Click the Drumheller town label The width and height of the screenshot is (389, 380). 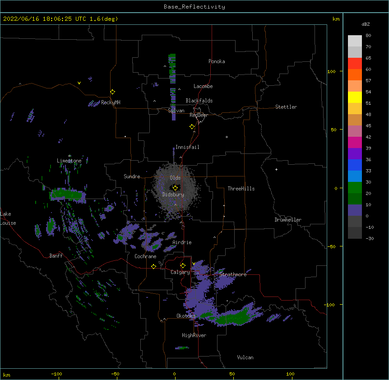coord(288,220)
